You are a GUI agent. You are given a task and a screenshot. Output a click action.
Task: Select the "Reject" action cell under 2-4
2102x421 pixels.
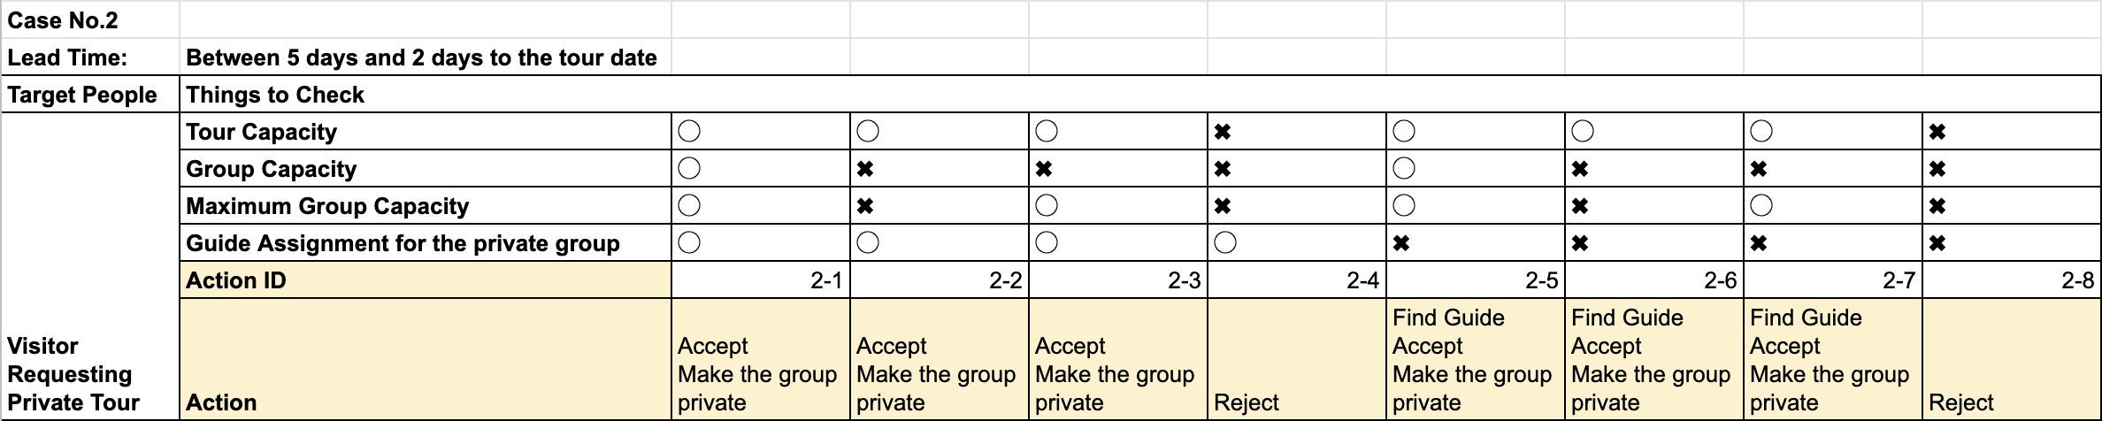point(1296,359)
